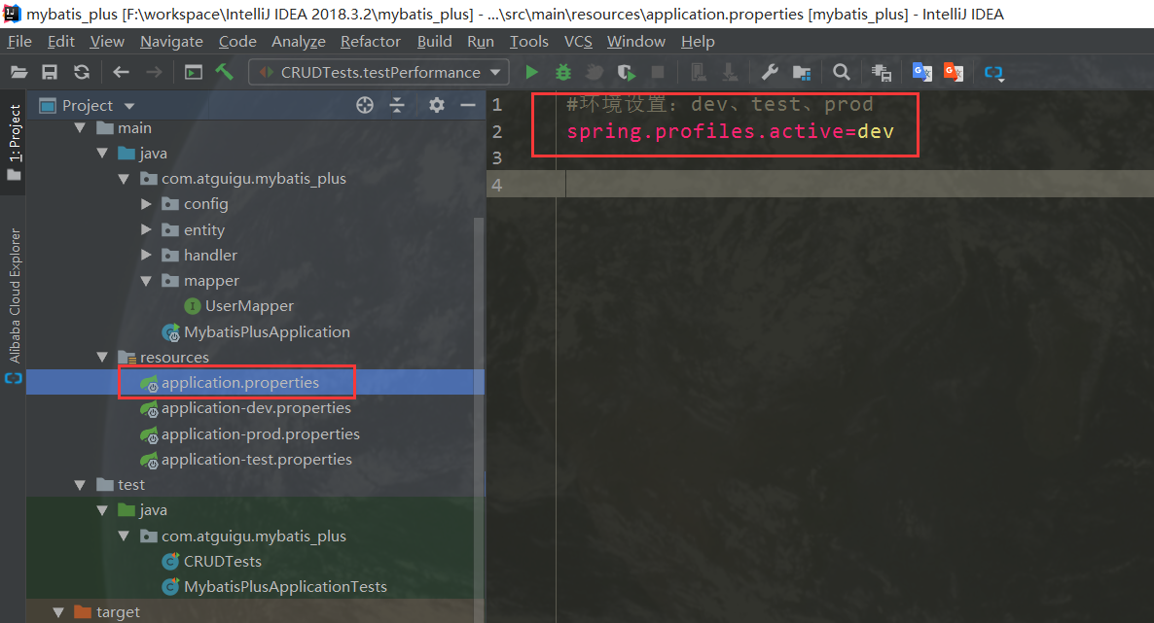The height and width of the screenshot is (623, 1154).
Task: Click line number 3 in the gutter
Action: pos(497,158)
